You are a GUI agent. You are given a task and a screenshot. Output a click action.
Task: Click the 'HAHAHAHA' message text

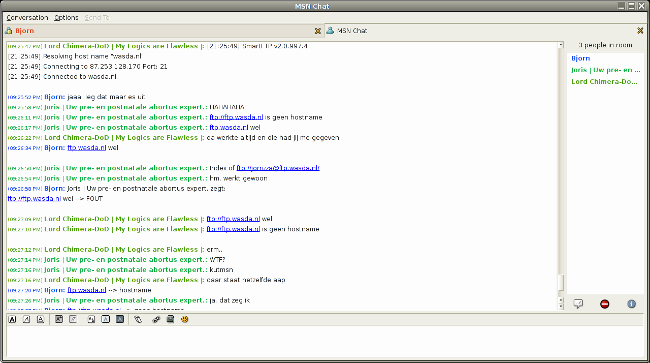point(227,107)
